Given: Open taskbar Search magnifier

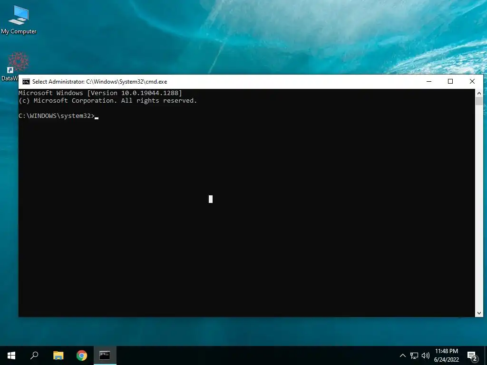Looking at the screenshot, I should click(x=34, y=355).
